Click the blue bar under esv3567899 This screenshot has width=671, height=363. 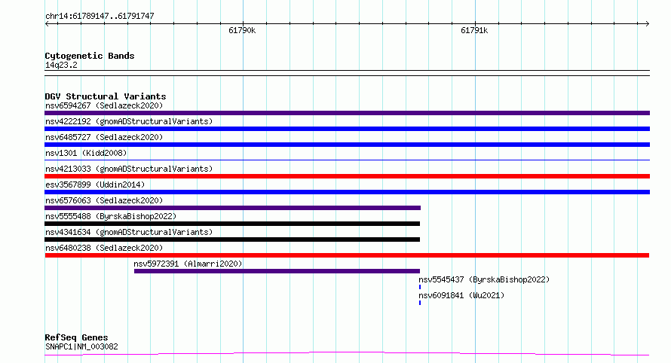click(x=347, y=192)
